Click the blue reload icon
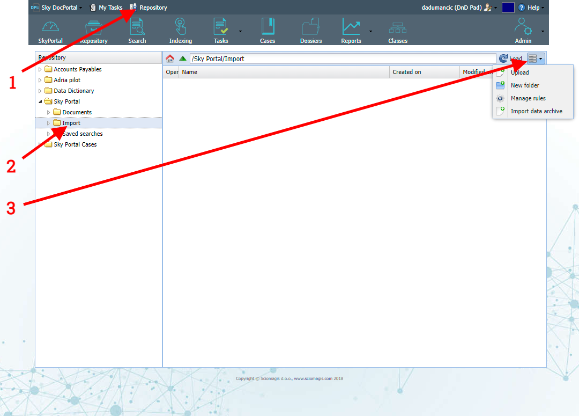Image resolution: width=579 pixels, height=416 pixels. click(503, 59)
